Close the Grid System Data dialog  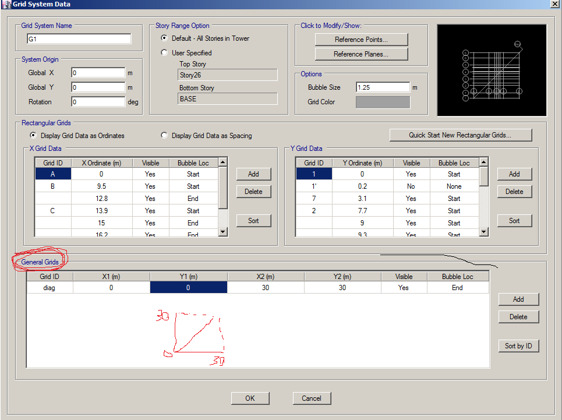coord(555,4)
